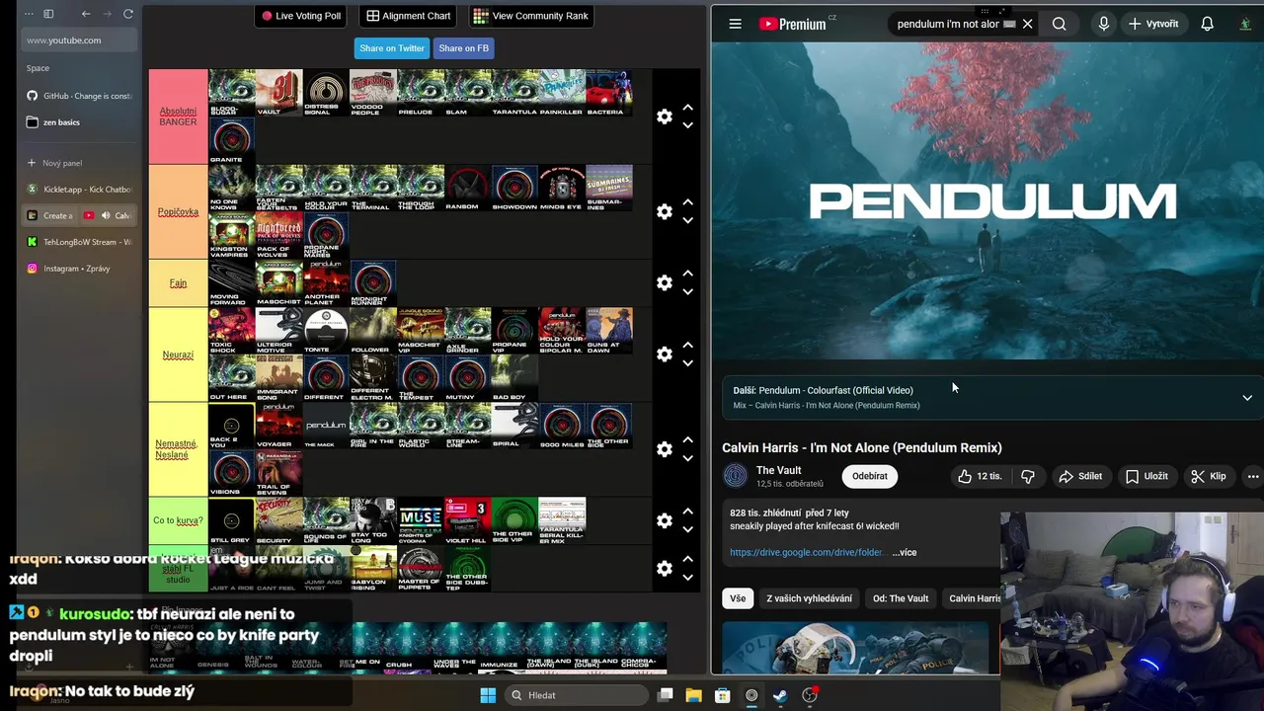Open settings gear for Co to kurva tier
The width and height of the screenshot is (1264, 711).
665,520
